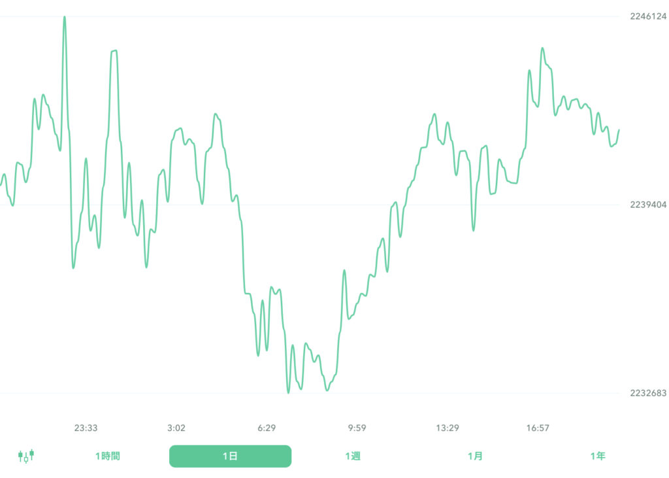
Task: Click the 23:33 time axis label
Action: [x=86, y=428]
